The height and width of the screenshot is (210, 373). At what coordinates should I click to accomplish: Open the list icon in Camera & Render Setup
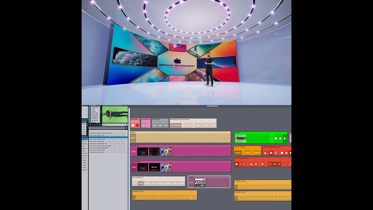pos(276,153)
